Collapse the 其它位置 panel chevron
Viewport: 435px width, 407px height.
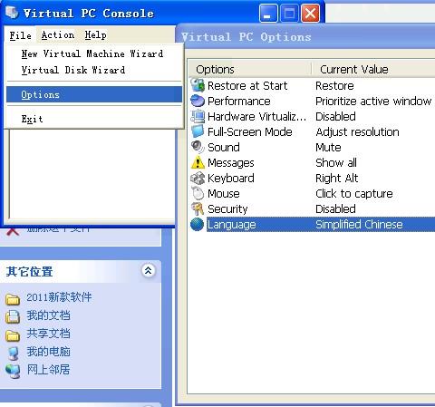click(148, 270)
